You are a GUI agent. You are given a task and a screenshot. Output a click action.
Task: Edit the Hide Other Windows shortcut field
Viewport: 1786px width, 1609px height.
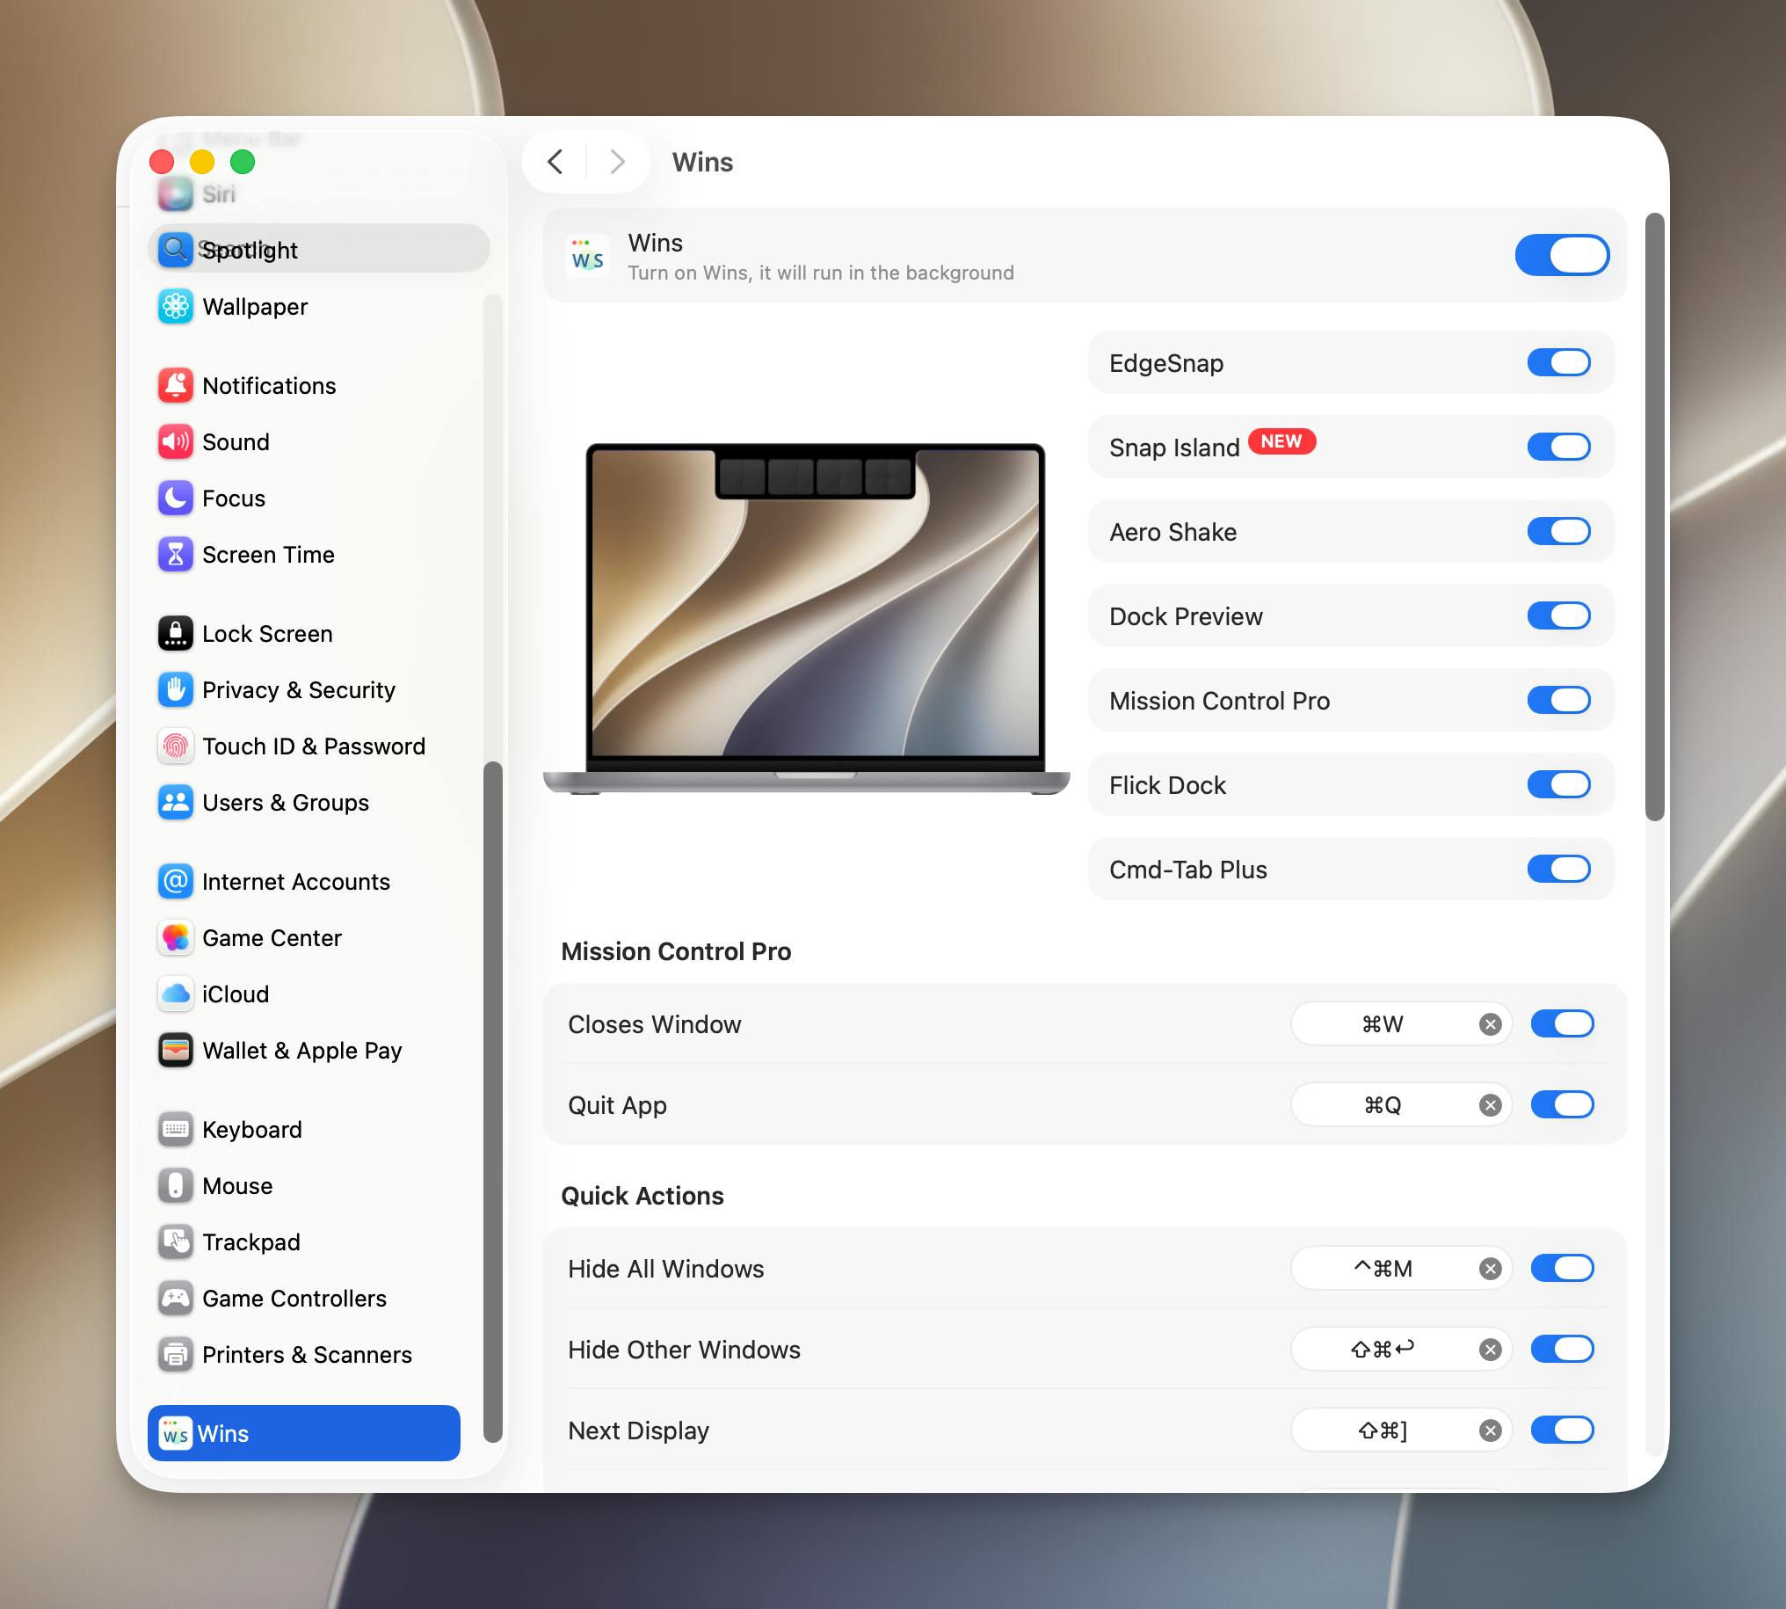(1401, 1350)
